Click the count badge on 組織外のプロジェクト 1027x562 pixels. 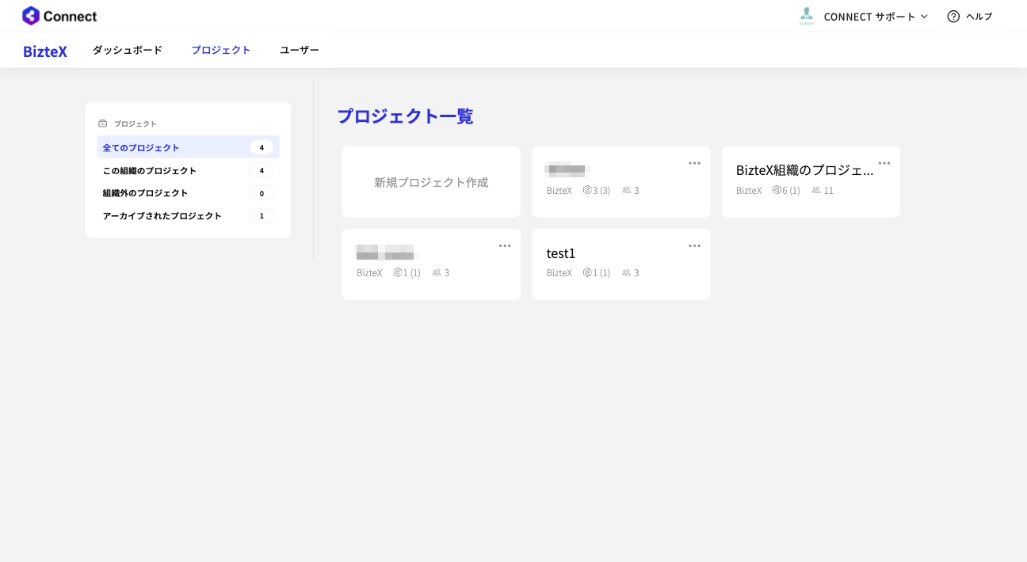(262, 193)
